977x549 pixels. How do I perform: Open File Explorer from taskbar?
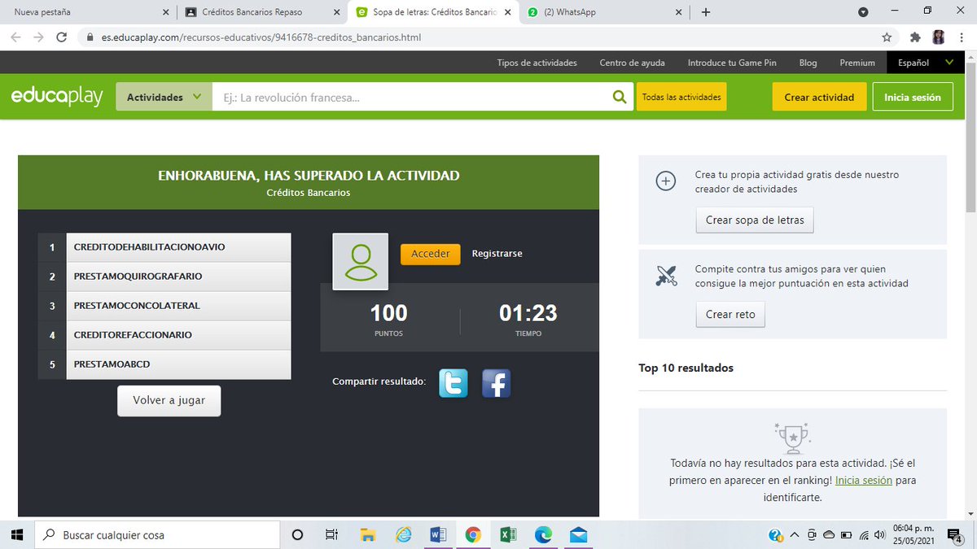point(367,534)
